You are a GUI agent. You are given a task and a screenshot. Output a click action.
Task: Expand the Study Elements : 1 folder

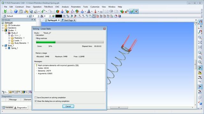9,43
